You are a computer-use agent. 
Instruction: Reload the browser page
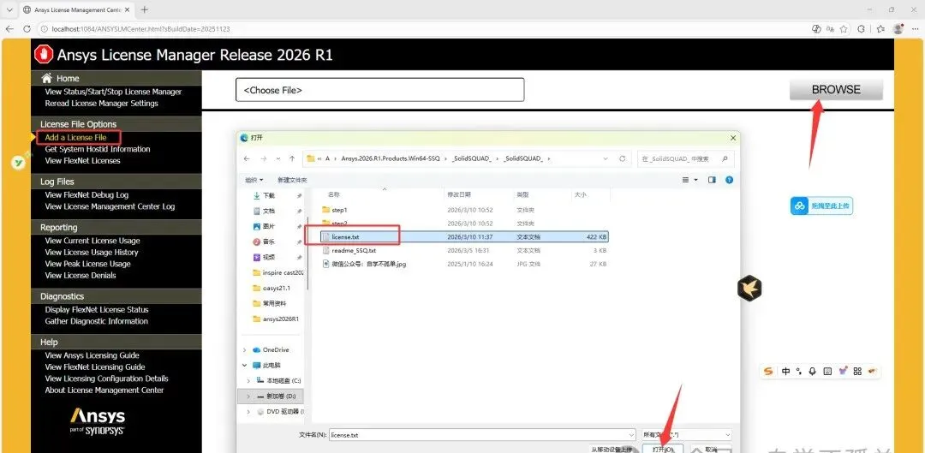point(27,29)
